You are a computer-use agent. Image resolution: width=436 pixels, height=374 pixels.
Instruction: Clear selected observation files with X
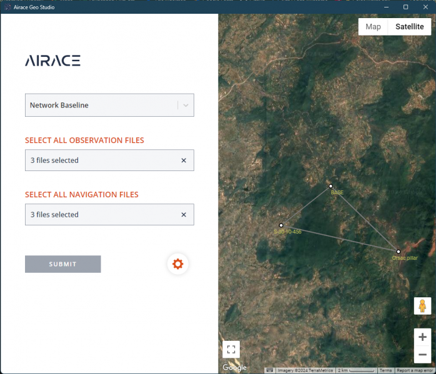tap(184, 160)
